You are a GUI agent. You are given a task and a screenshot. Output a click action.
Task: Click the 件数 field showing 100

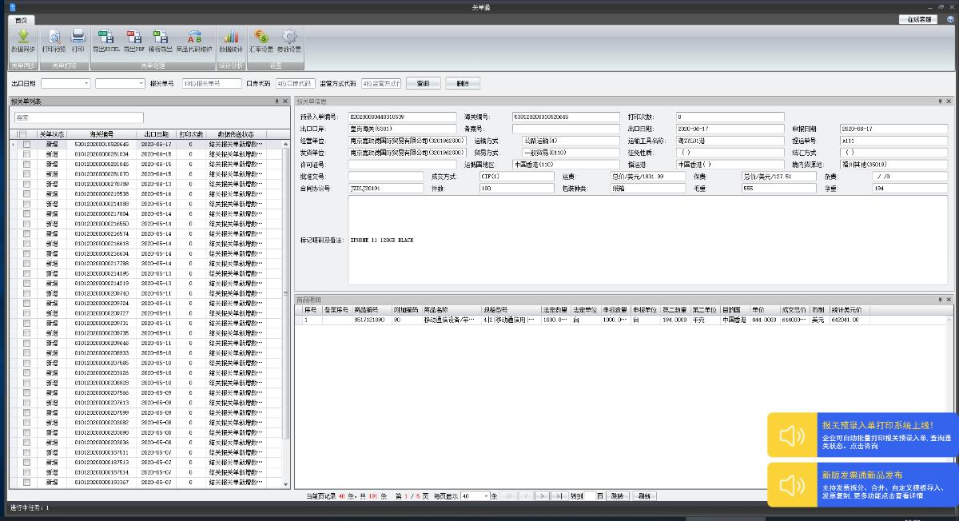click(515, 189)
